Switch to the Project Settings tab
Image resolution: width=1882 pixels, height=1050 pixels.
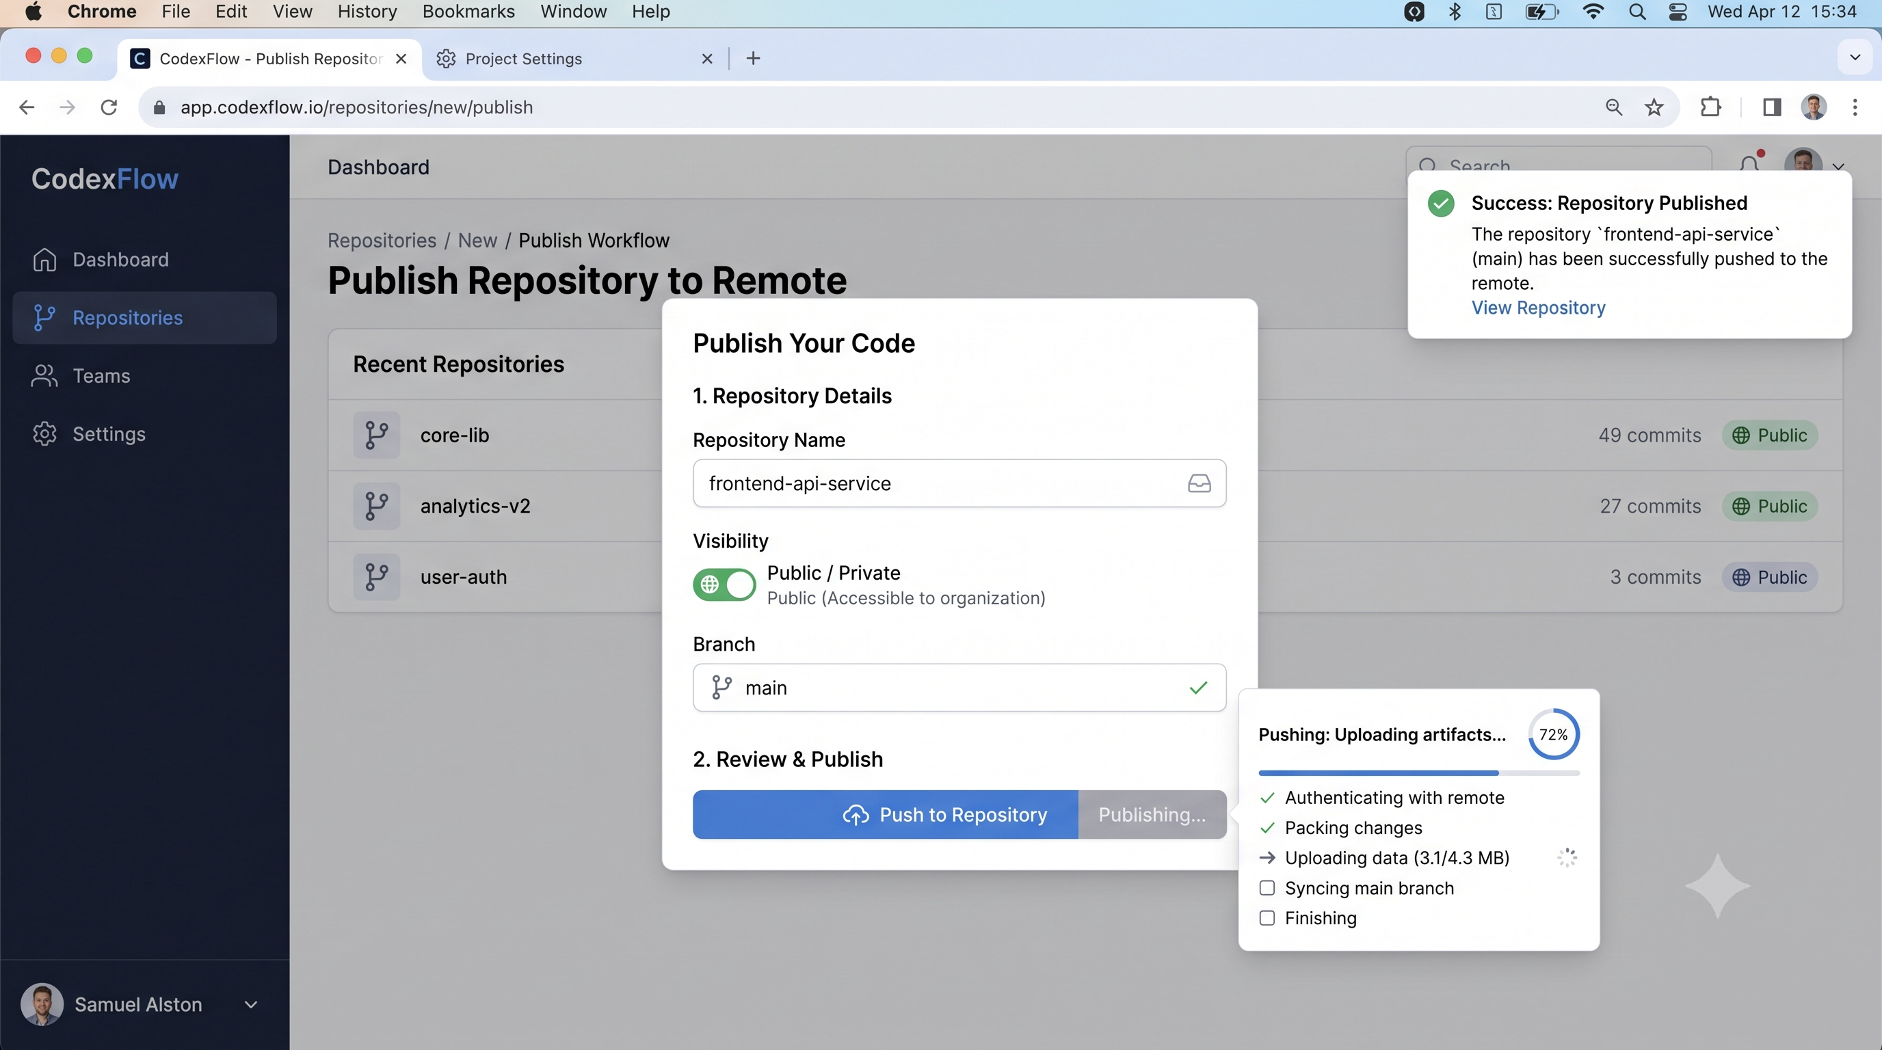[x=575, y=58]
